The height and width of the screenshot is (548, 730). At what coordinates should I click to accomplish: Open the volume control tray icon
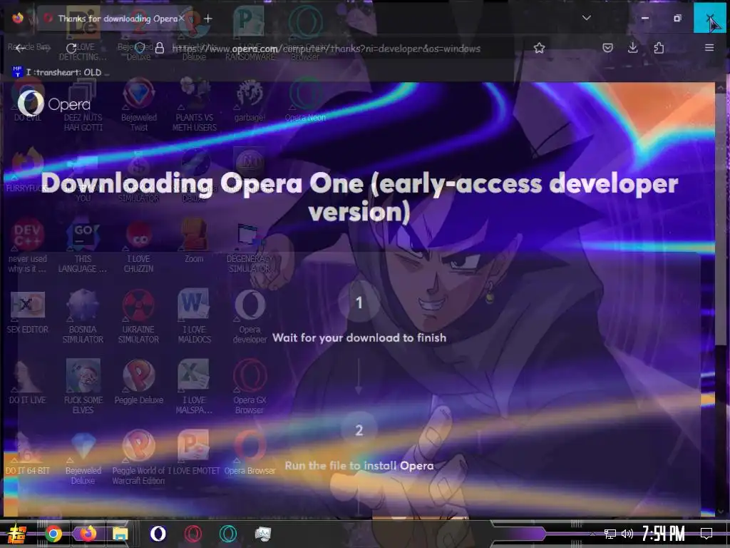(627, 534)
